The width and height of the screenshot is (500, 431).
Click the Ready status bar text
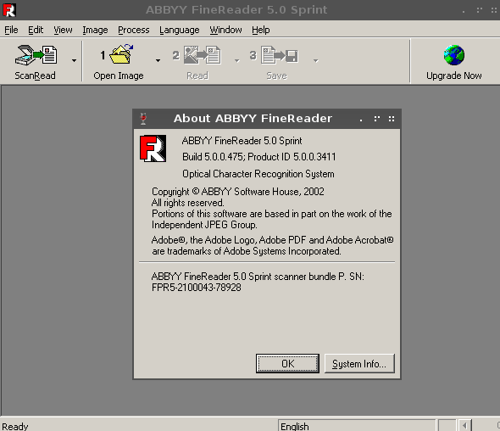15,426
